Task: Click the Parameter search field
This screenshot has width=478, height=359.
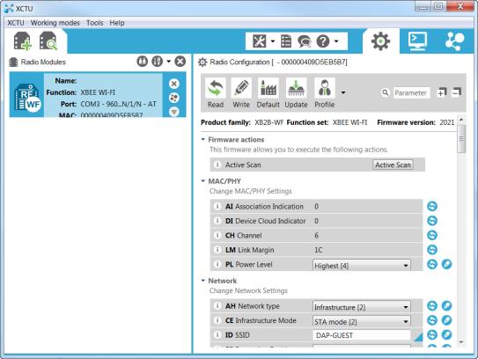Action: (x=411, y=92)
